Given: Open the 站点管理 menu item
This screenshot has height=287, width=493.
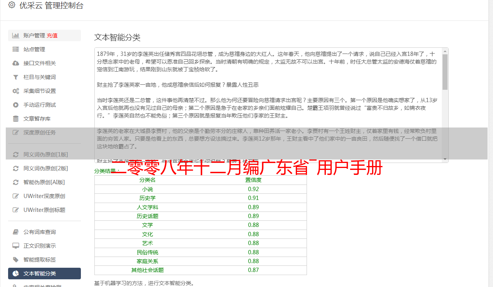Looking at the screenshot, I should click(x=44, y=49).
